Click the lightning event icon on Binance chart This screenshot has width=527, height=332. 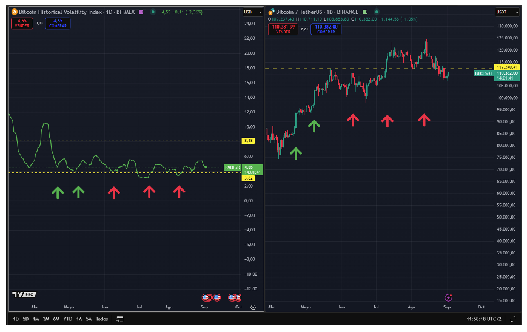pos(448,297)
